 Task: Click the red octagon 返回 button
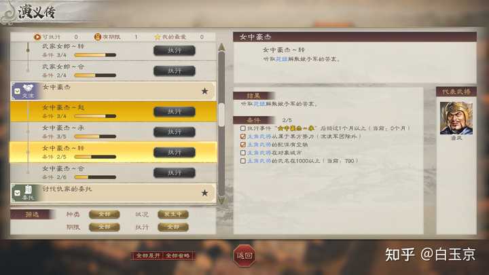(244, 256)
